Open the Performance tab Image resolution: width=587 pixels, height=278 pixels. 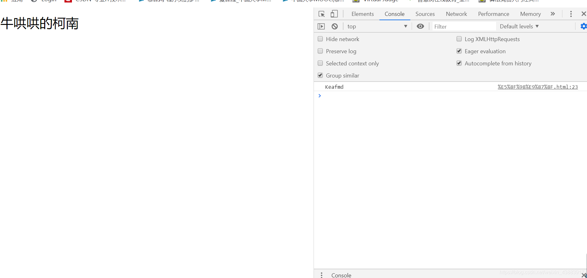coord(494,14)
